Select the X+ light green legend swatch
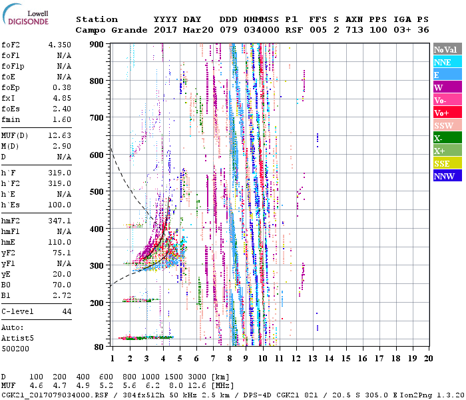Screen dimensions: 466x400 447,150
